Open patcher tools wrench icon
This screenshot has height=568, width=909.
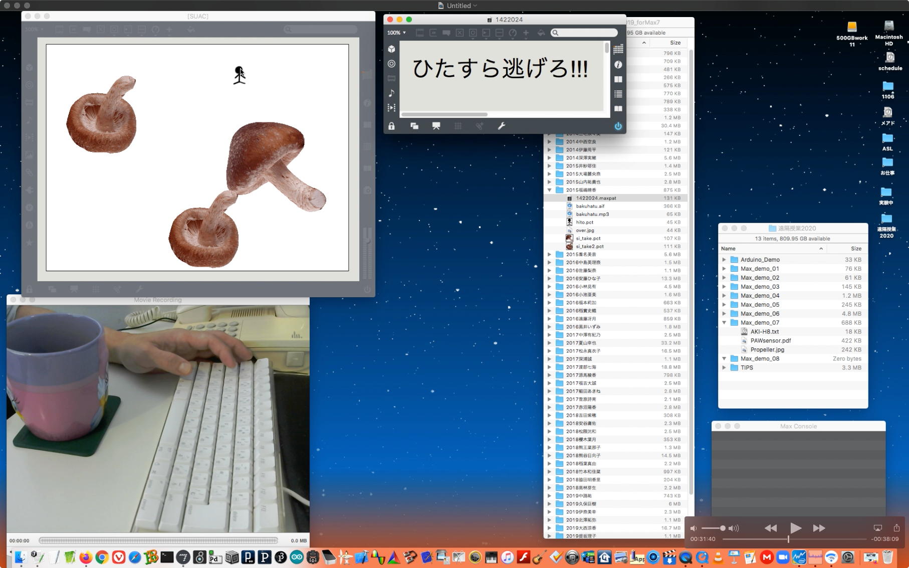click(x=501, y=126)
